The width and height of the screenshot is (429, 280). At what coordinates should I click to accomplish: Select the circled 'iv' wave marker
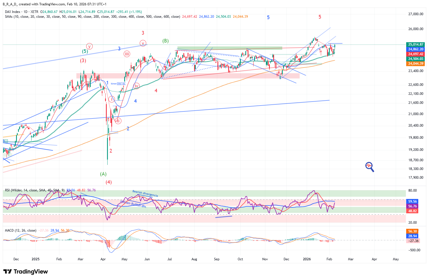pos(136,86)
